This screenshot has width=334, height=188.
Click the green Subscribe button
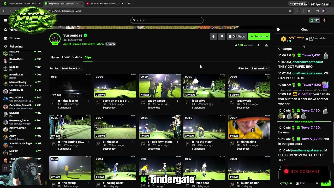[259, 37]
